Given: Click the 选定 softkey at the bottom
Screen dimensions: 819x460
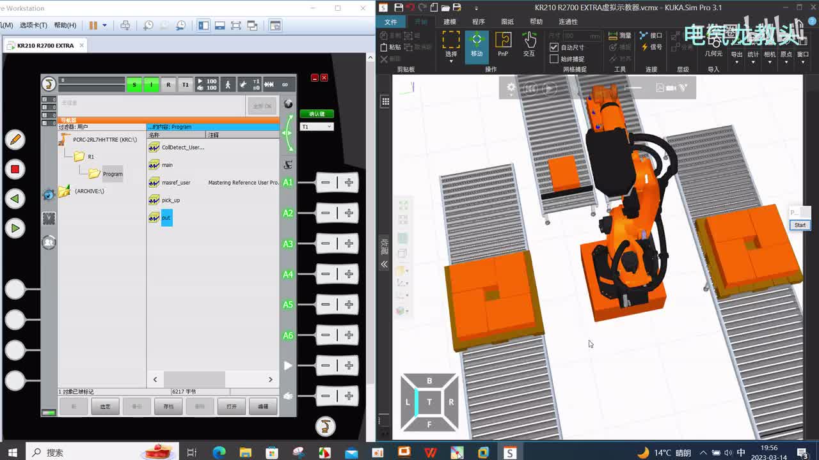Looking at the screenshot, I should [x=106, y=406].
